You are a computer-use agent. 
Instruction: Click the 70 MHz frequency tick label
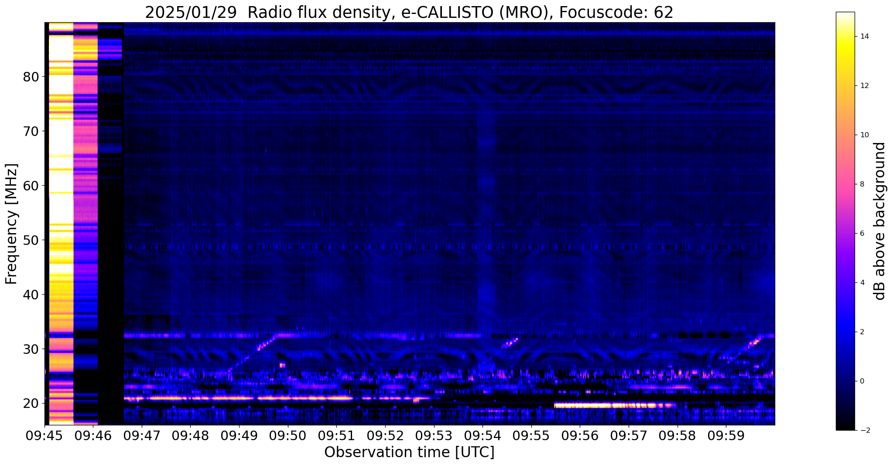point(31,132)
